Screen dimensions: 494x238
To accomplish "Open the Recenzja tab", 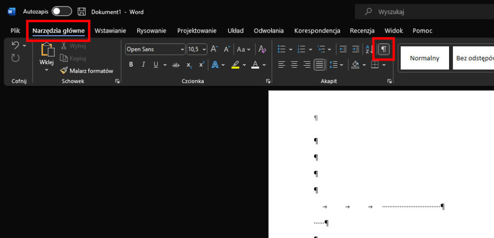I will click(x=362, y=31).
